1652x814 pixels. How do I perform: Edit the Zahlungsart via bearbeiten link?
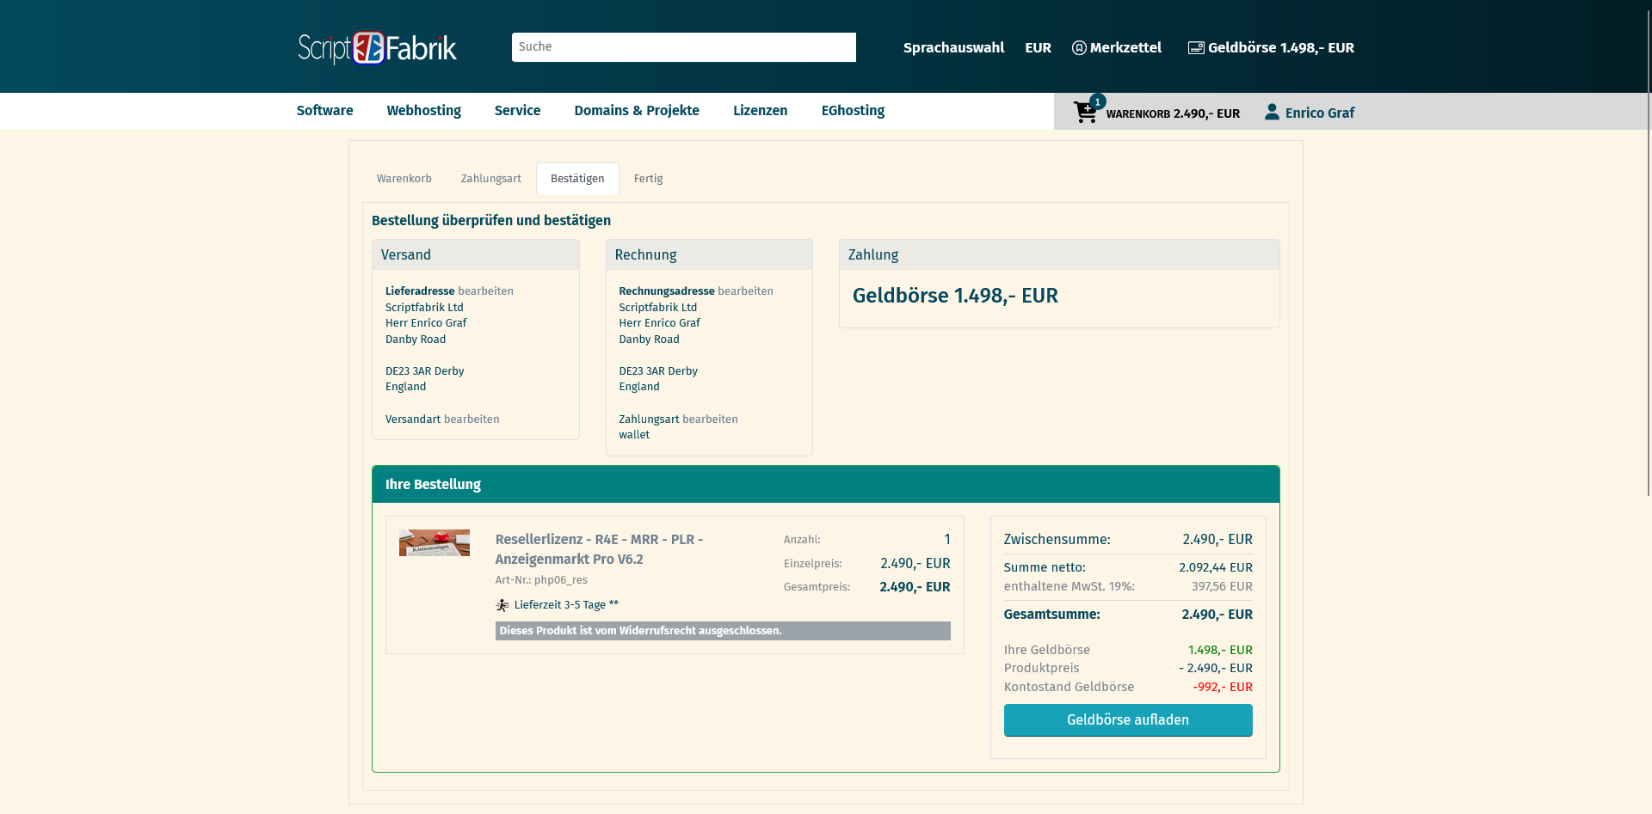point(710,419)
